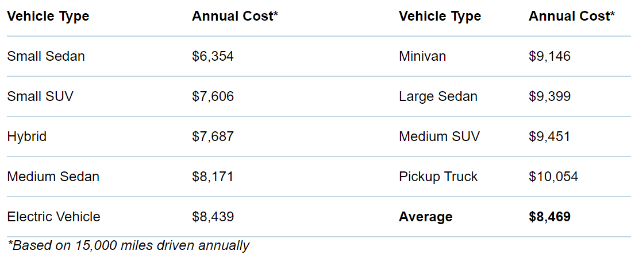Select the $10,054 cost value
631x262 pixels.
point(553,177)
